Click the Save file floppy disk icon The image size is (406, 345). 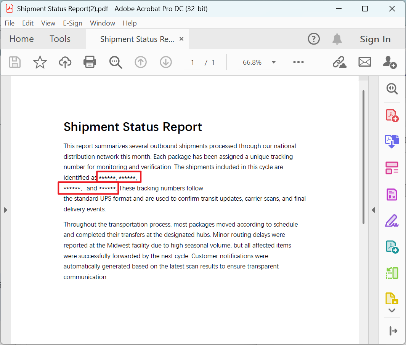coord(15,62)
